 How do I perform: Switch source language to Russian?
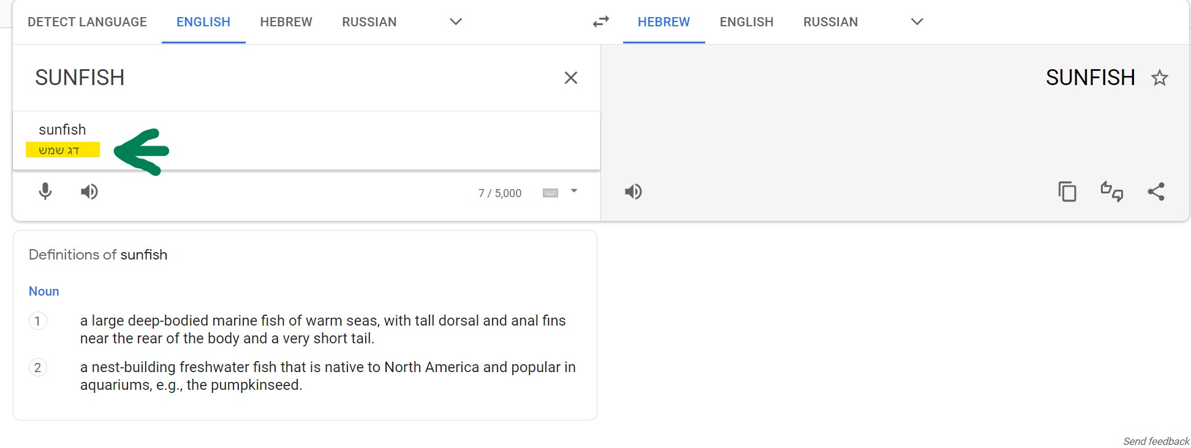point(369,22)
